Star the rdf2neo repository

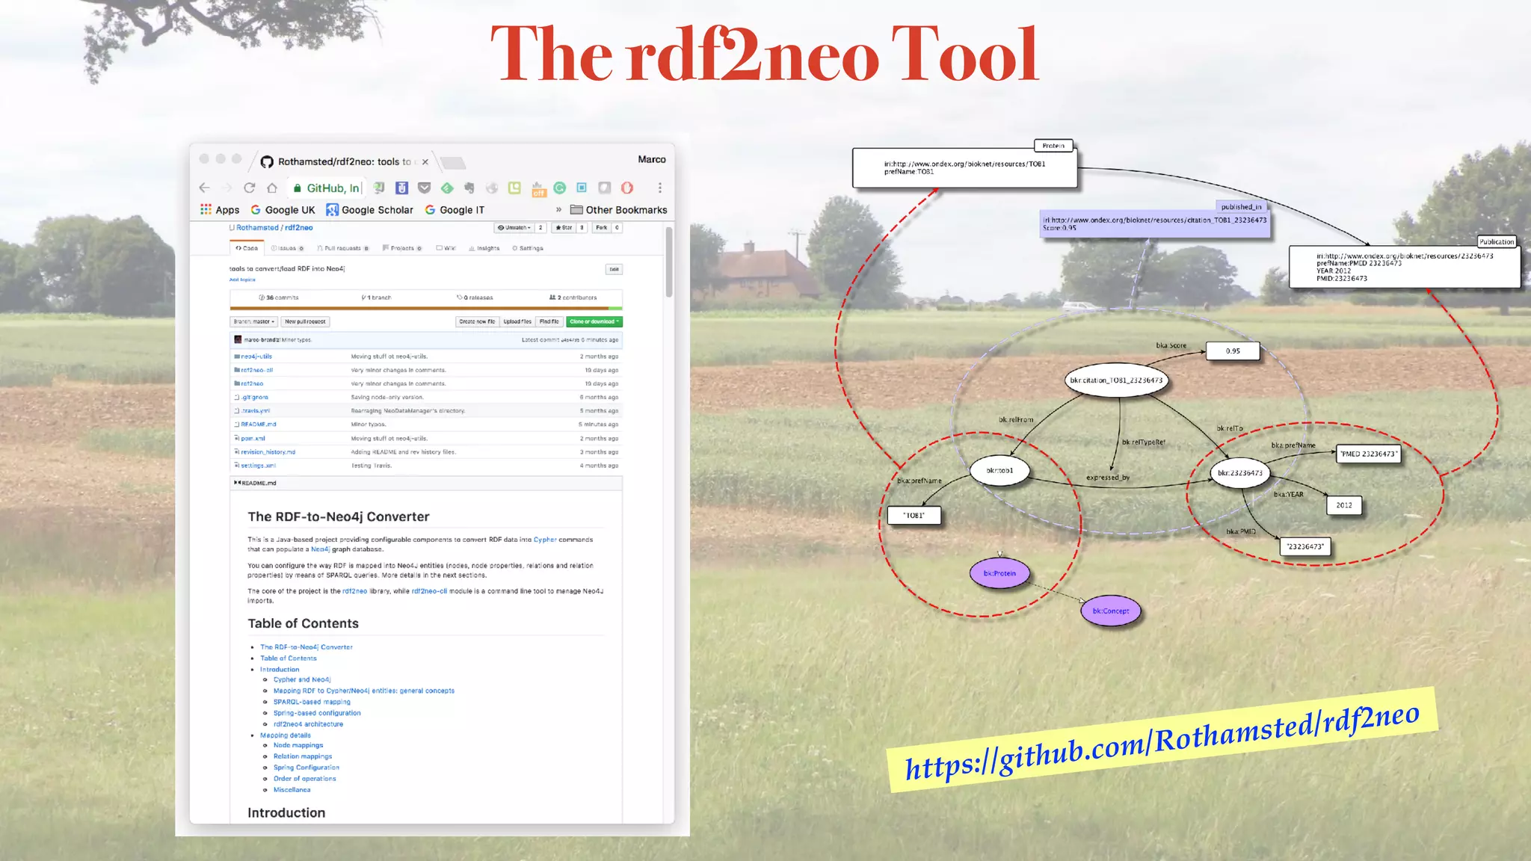(x=564, y=228)
